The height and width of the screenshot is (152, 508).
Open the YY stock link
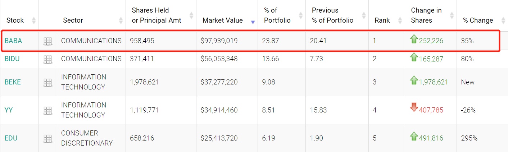[x=9, y=110]
